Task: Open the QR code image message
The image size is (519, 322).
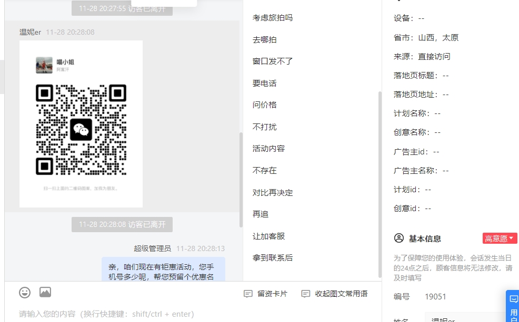Action: (81, 124)
